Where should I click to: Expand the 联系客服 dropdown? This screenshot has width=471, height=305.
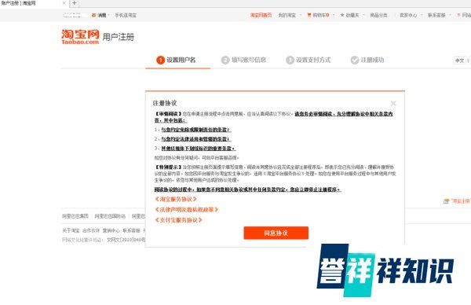coord(439,15)
